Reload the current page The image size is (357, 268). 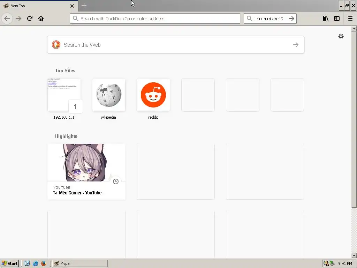[x=30, y=18]
